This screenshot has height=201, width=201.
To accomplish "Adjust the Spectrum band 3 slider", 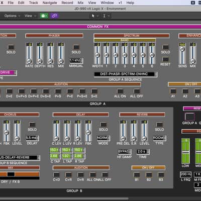I will coord(125,53).
